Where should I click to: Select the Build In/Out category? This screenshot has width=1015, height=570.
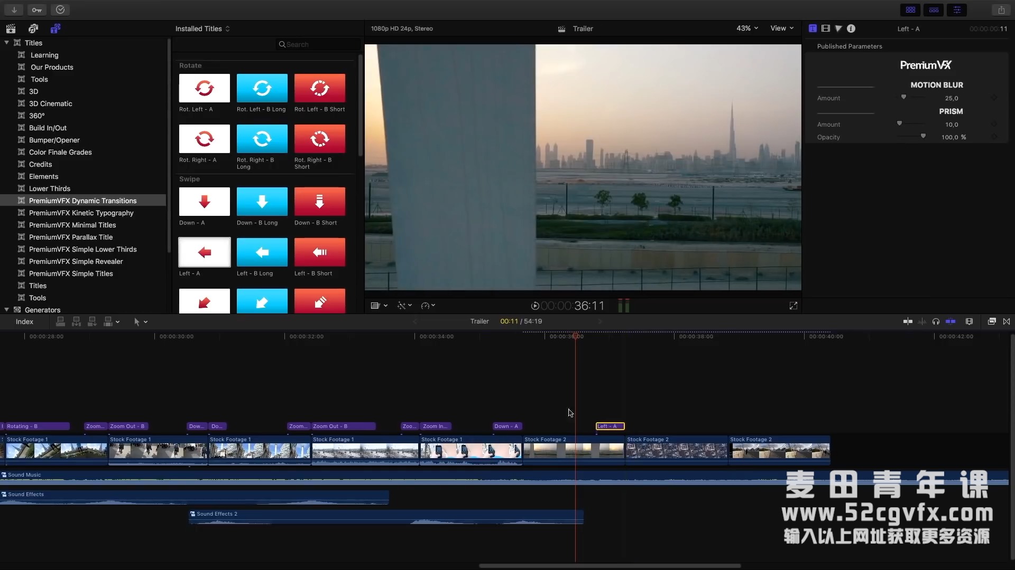48,128
